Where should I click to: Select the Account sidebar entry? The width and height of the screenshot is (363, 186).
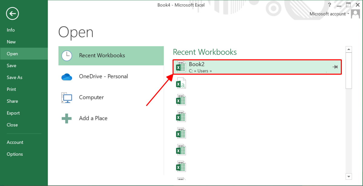(15, 142)
